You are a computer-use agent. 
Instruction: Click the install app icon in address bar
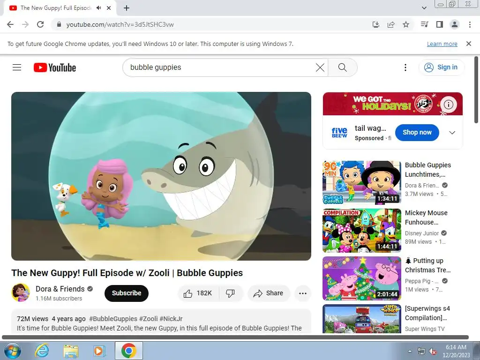click(x=376, y=24)
